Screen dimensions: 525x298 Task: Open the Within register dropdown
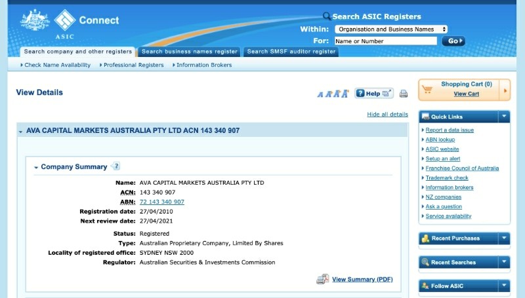click(x=391, y=29)
